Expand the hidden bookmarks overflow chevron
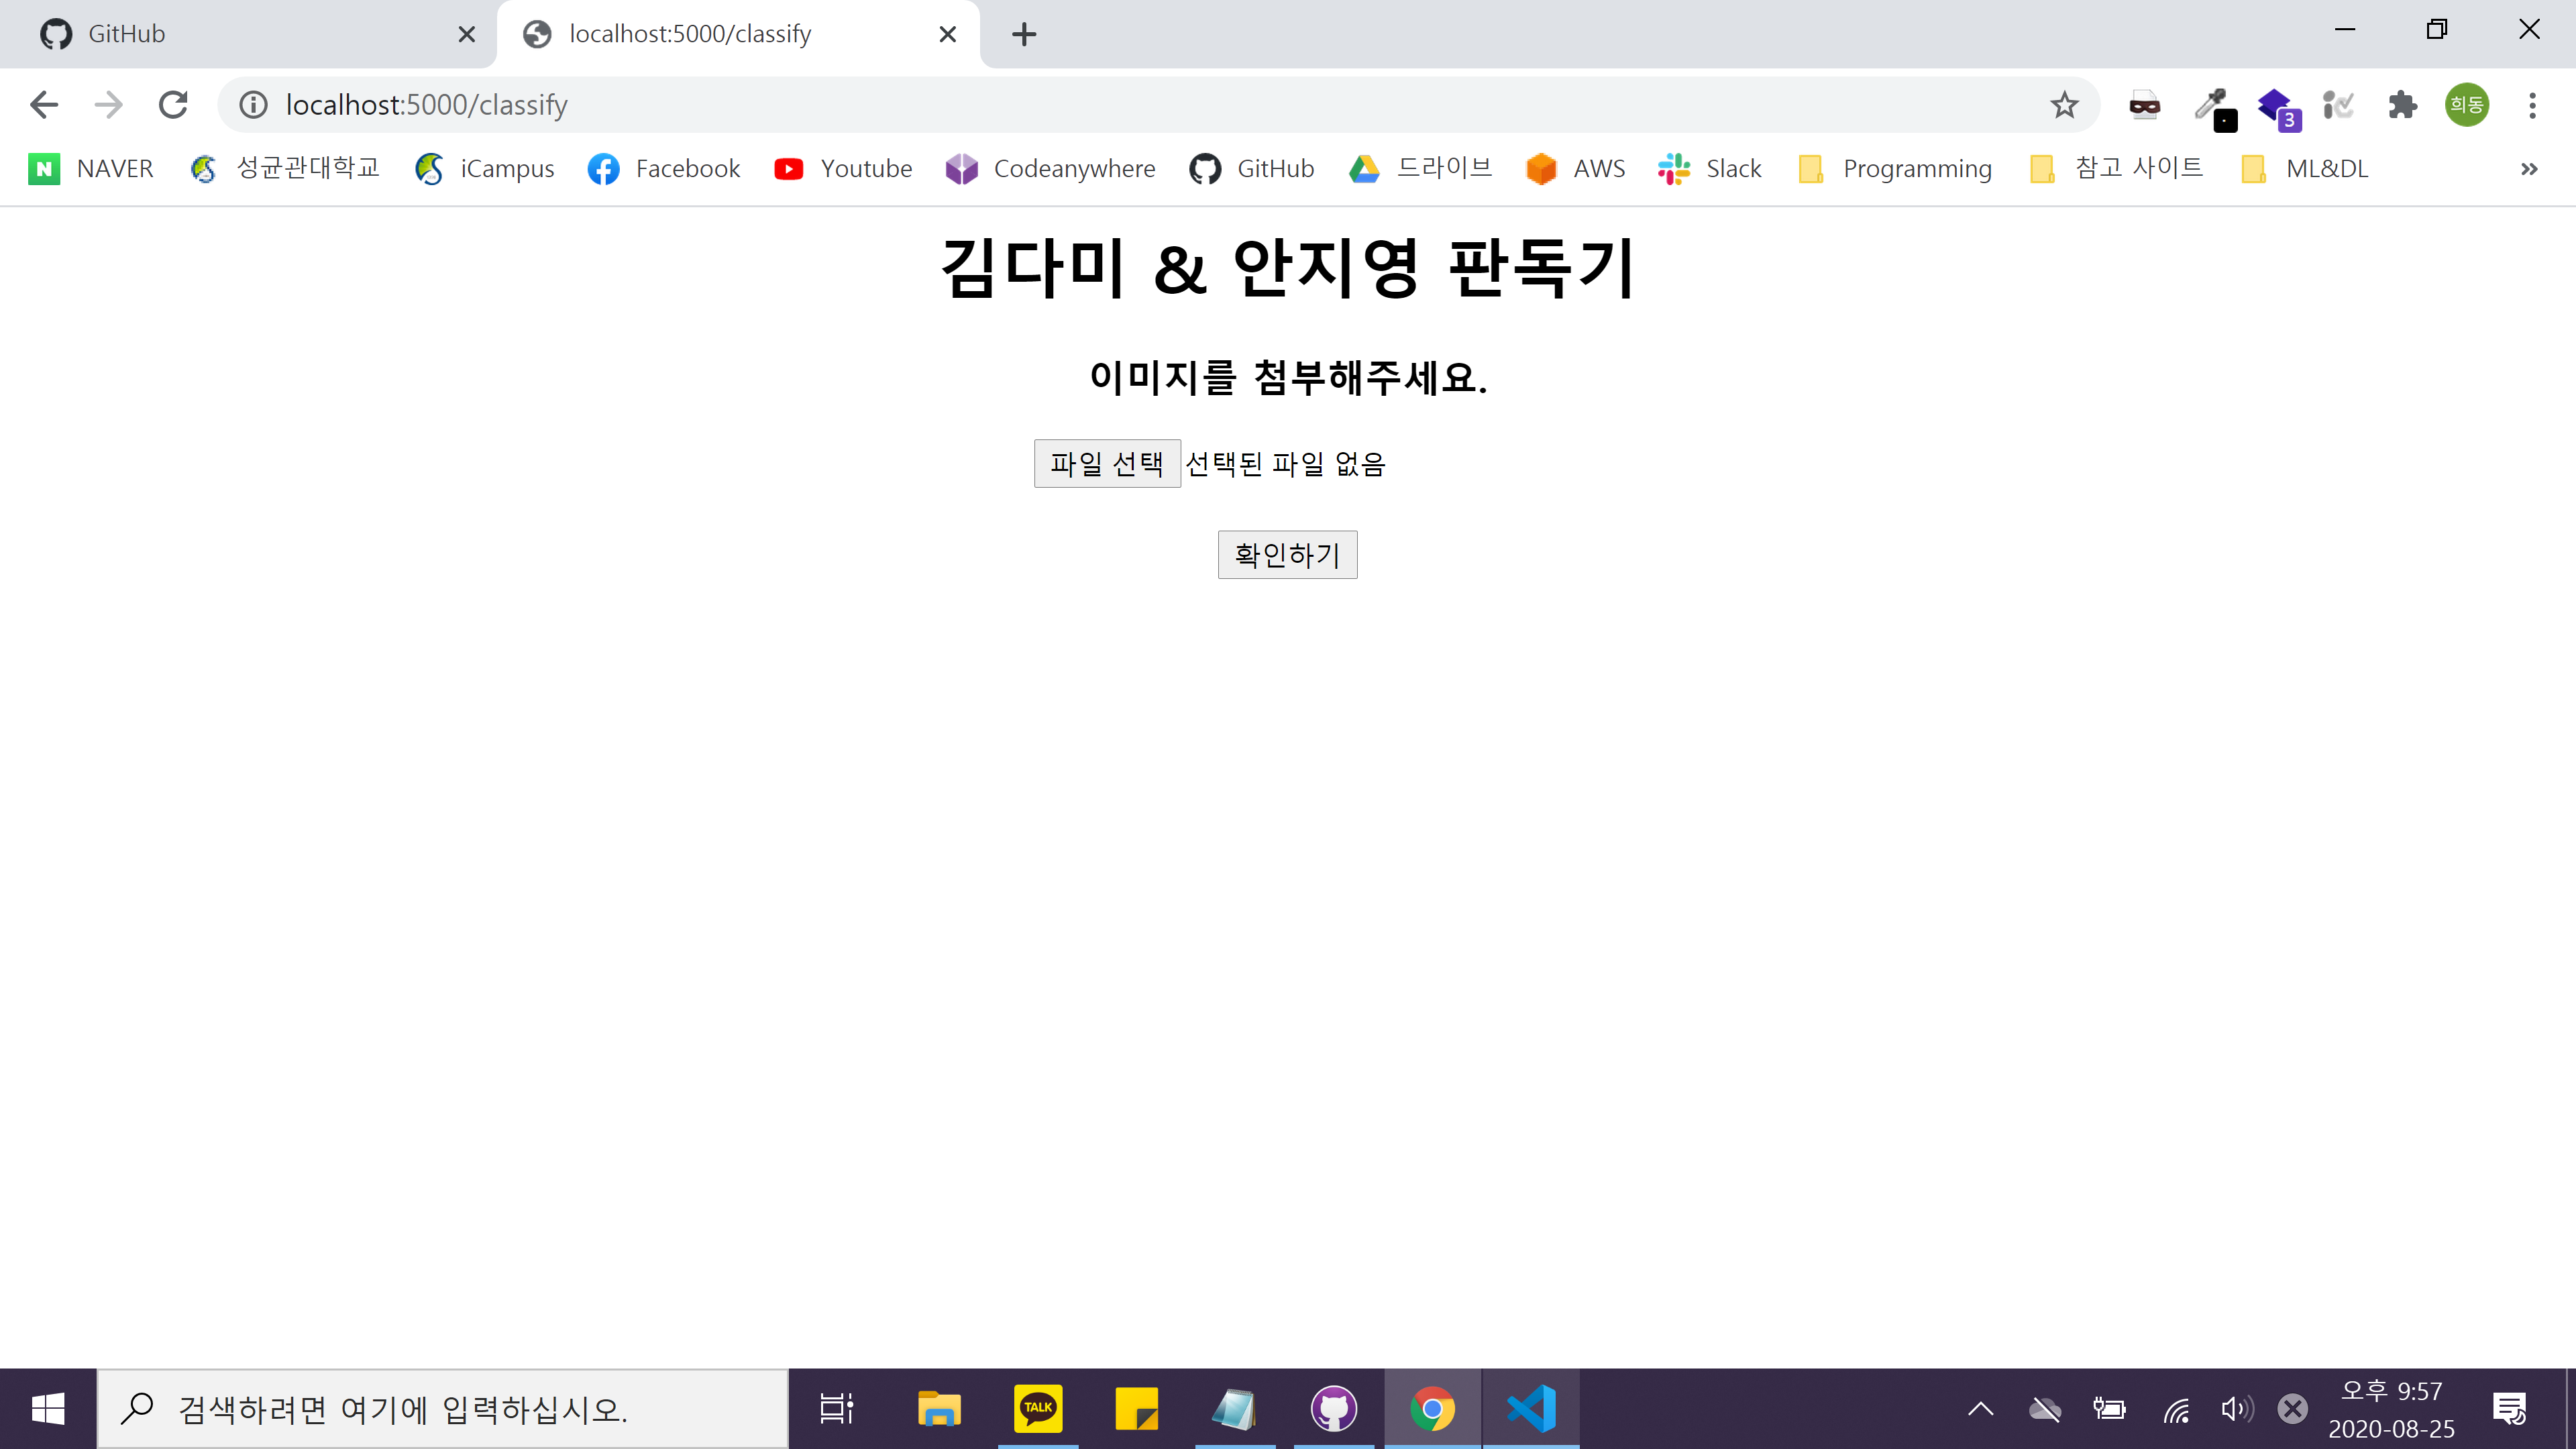This screenshot has height=1449, width=2576. click(x=2529, y=168)
